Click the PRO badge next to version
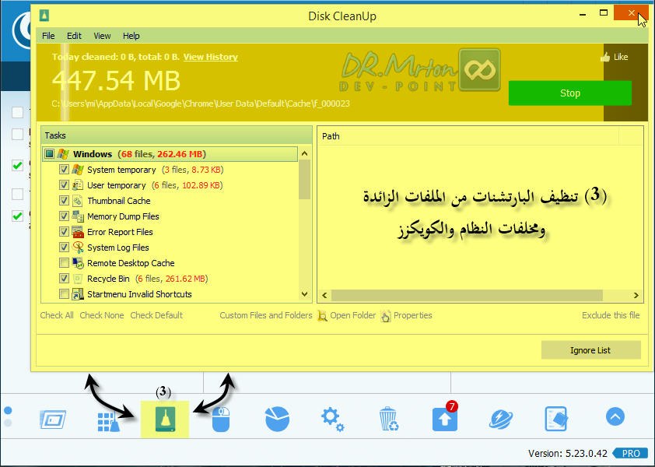Screen dimensions: 655x467 coord(630,454)
